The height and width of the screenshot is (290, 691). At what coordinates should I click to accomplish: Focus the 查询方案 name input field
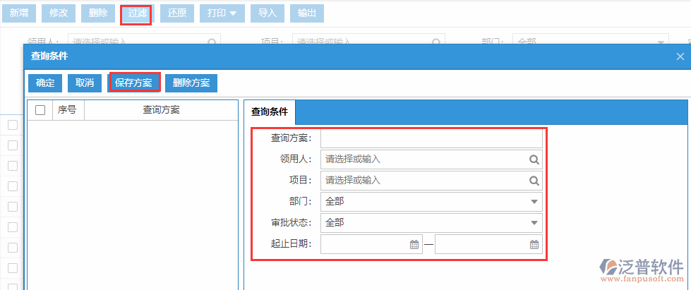(431, 138)
